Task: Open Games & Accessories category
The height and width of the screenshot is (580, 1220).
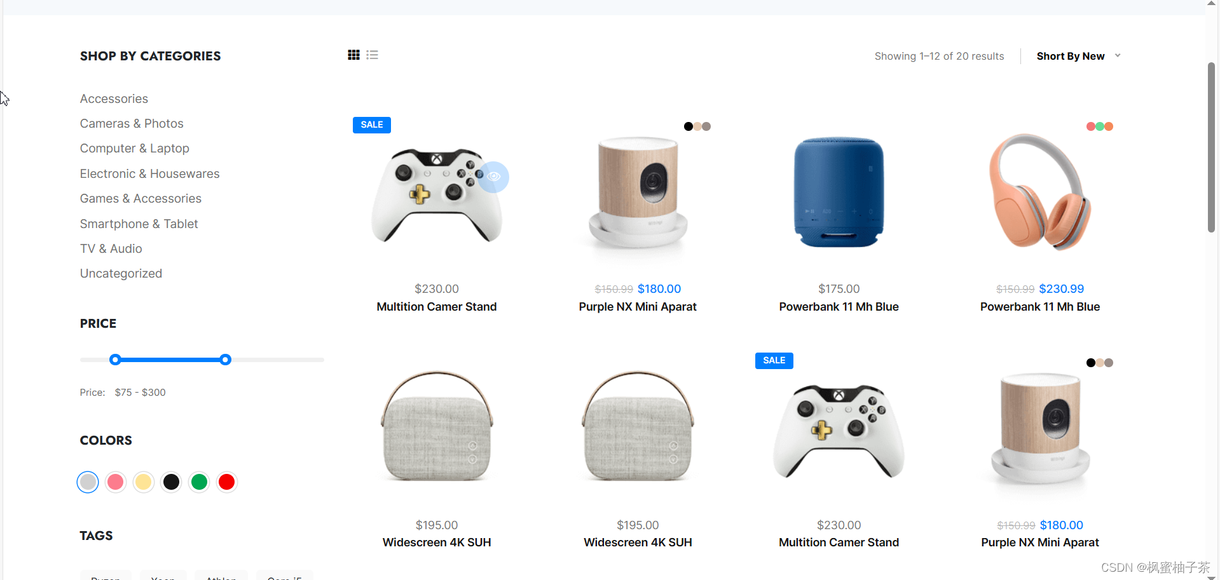Action: (x=141, y=199)
